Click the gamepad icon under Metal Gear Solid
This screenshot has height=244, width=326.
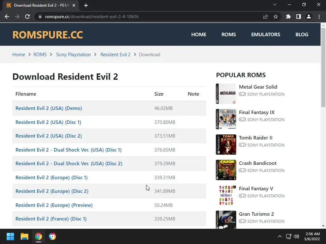click(x=242, y=94)
